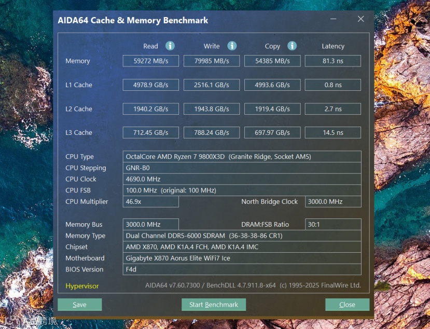430x329 pixels.
Task: Click the North Bridge Clock label
Action: pos(269,202)
